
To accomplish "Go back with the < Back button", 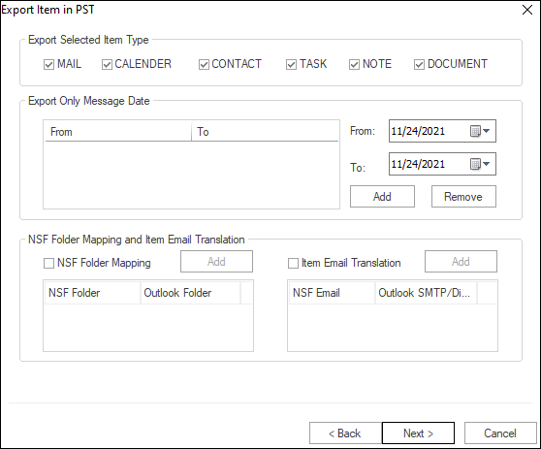I will point(345,433).
